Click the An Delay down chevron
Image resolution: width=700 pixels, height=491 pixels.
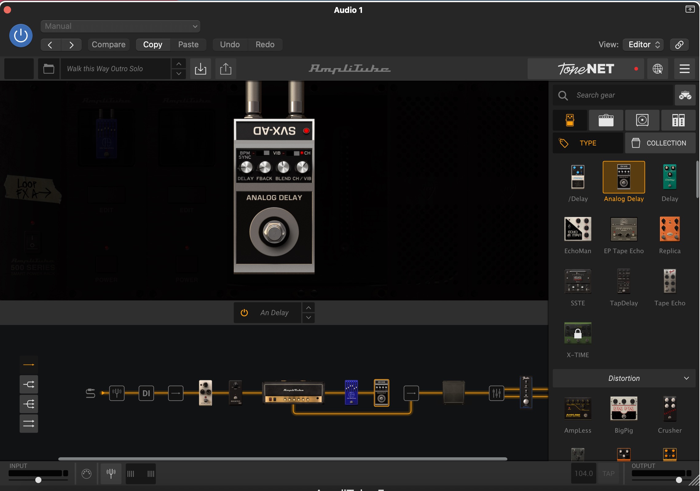(309, 318)
